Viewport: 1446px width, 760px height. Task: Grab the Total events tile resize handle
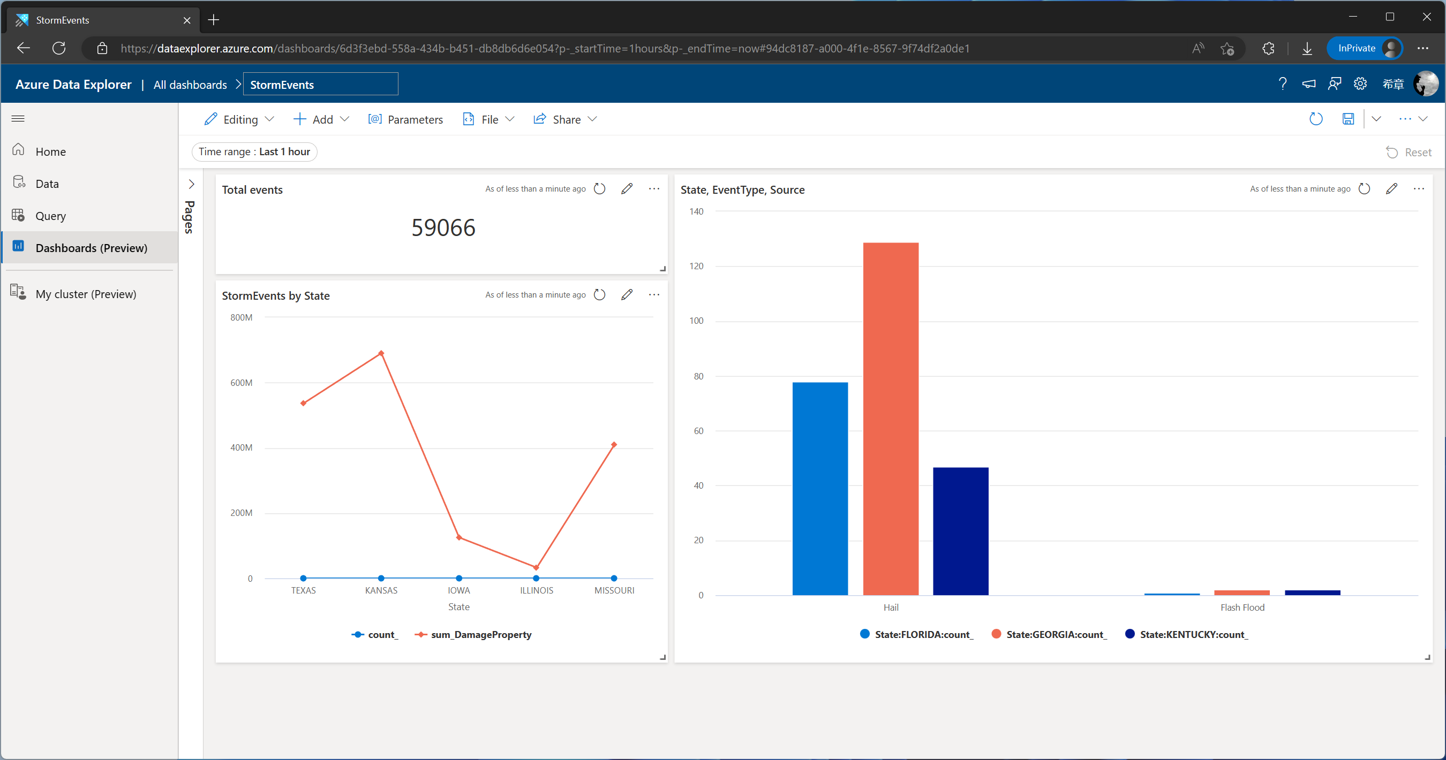(x=662, y=269)
